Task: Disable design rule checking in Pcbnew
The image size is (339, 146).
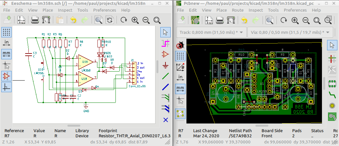Action: [180, 45]
